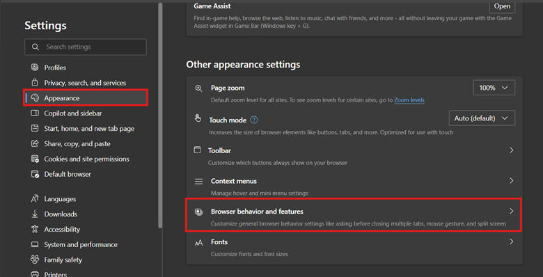Viewport: 543px width, 277px height.
Task: Click the Profiles sidebar icon
Action: (x=35, y=68)
